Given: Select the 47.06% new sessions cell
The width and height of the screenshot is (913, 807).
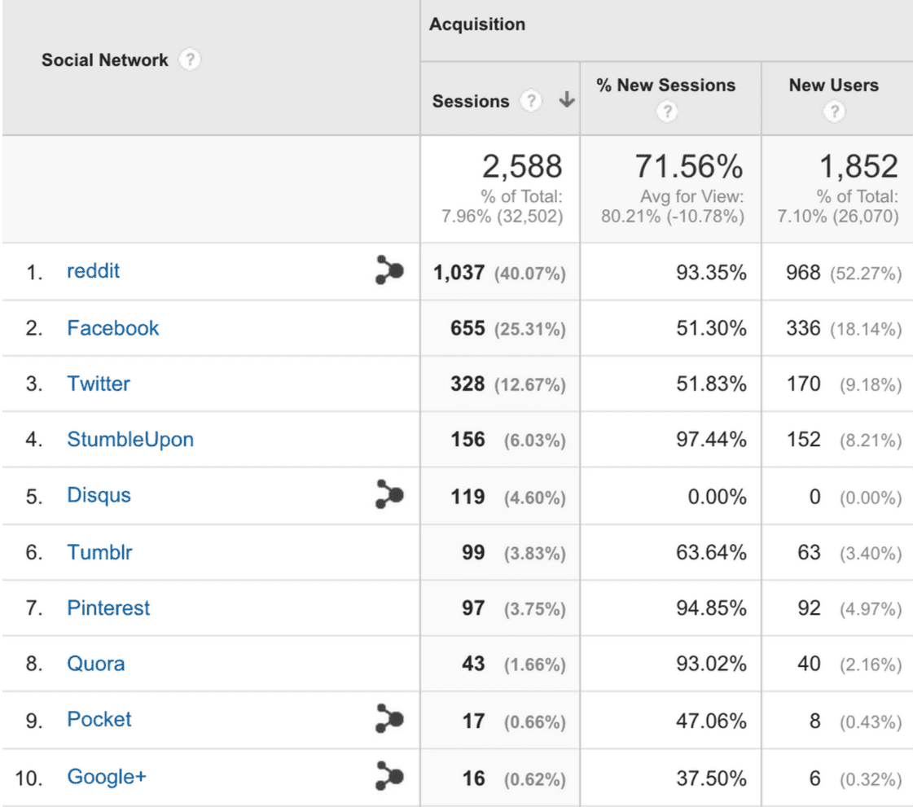Looking at the screenshot, I should (x=670, y=721).
